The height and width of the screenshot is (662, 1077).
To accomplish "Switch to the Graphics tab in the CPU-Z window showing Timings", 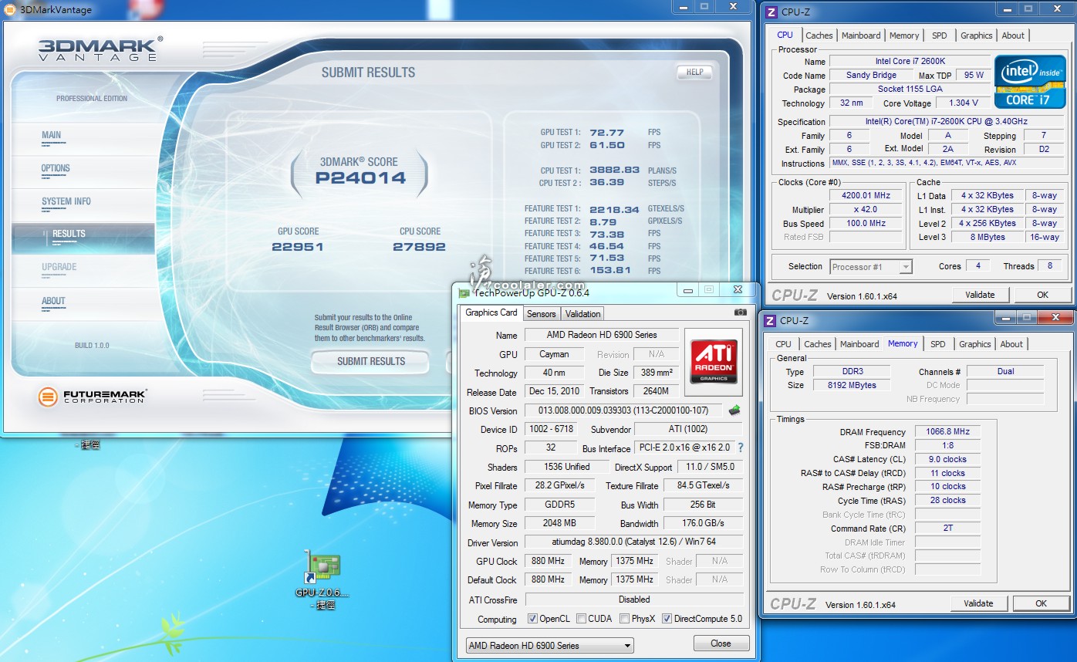I will click(974, 344).
